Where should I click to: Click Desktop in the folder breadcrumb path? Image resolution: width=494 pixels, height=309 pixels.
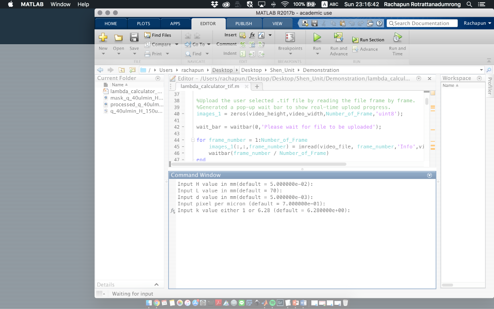pyautogui.click(x=223, y=70)
